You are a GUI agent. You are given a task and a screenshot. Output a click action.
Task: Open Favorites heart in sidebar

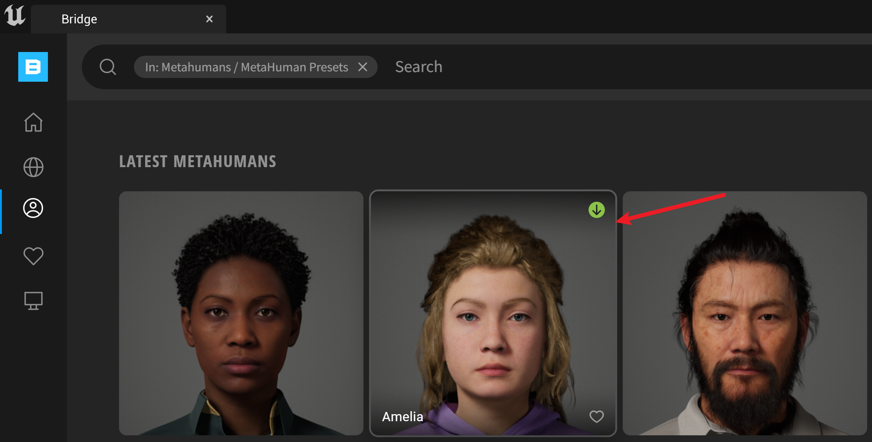click(33, 256)
